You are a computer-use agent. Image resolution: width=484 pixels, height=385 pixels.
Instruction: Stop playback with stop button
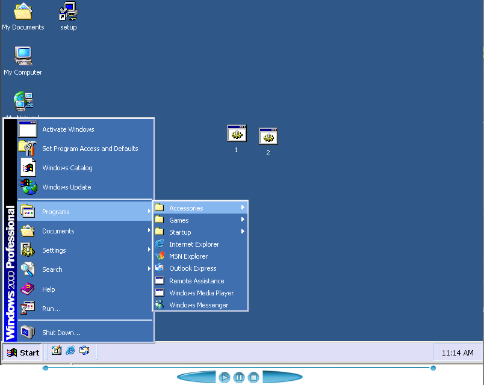[253, 377]
